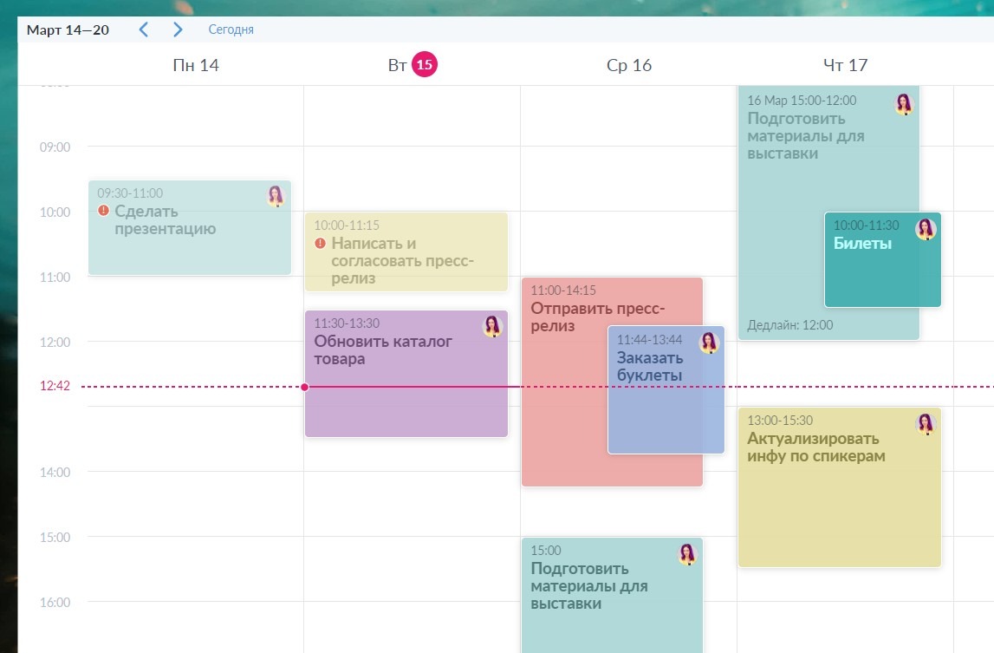The height and width of the screenshot is (653, 994).
Task: Click the Дедлайн: 12:00 label
Action: [789, 325]
